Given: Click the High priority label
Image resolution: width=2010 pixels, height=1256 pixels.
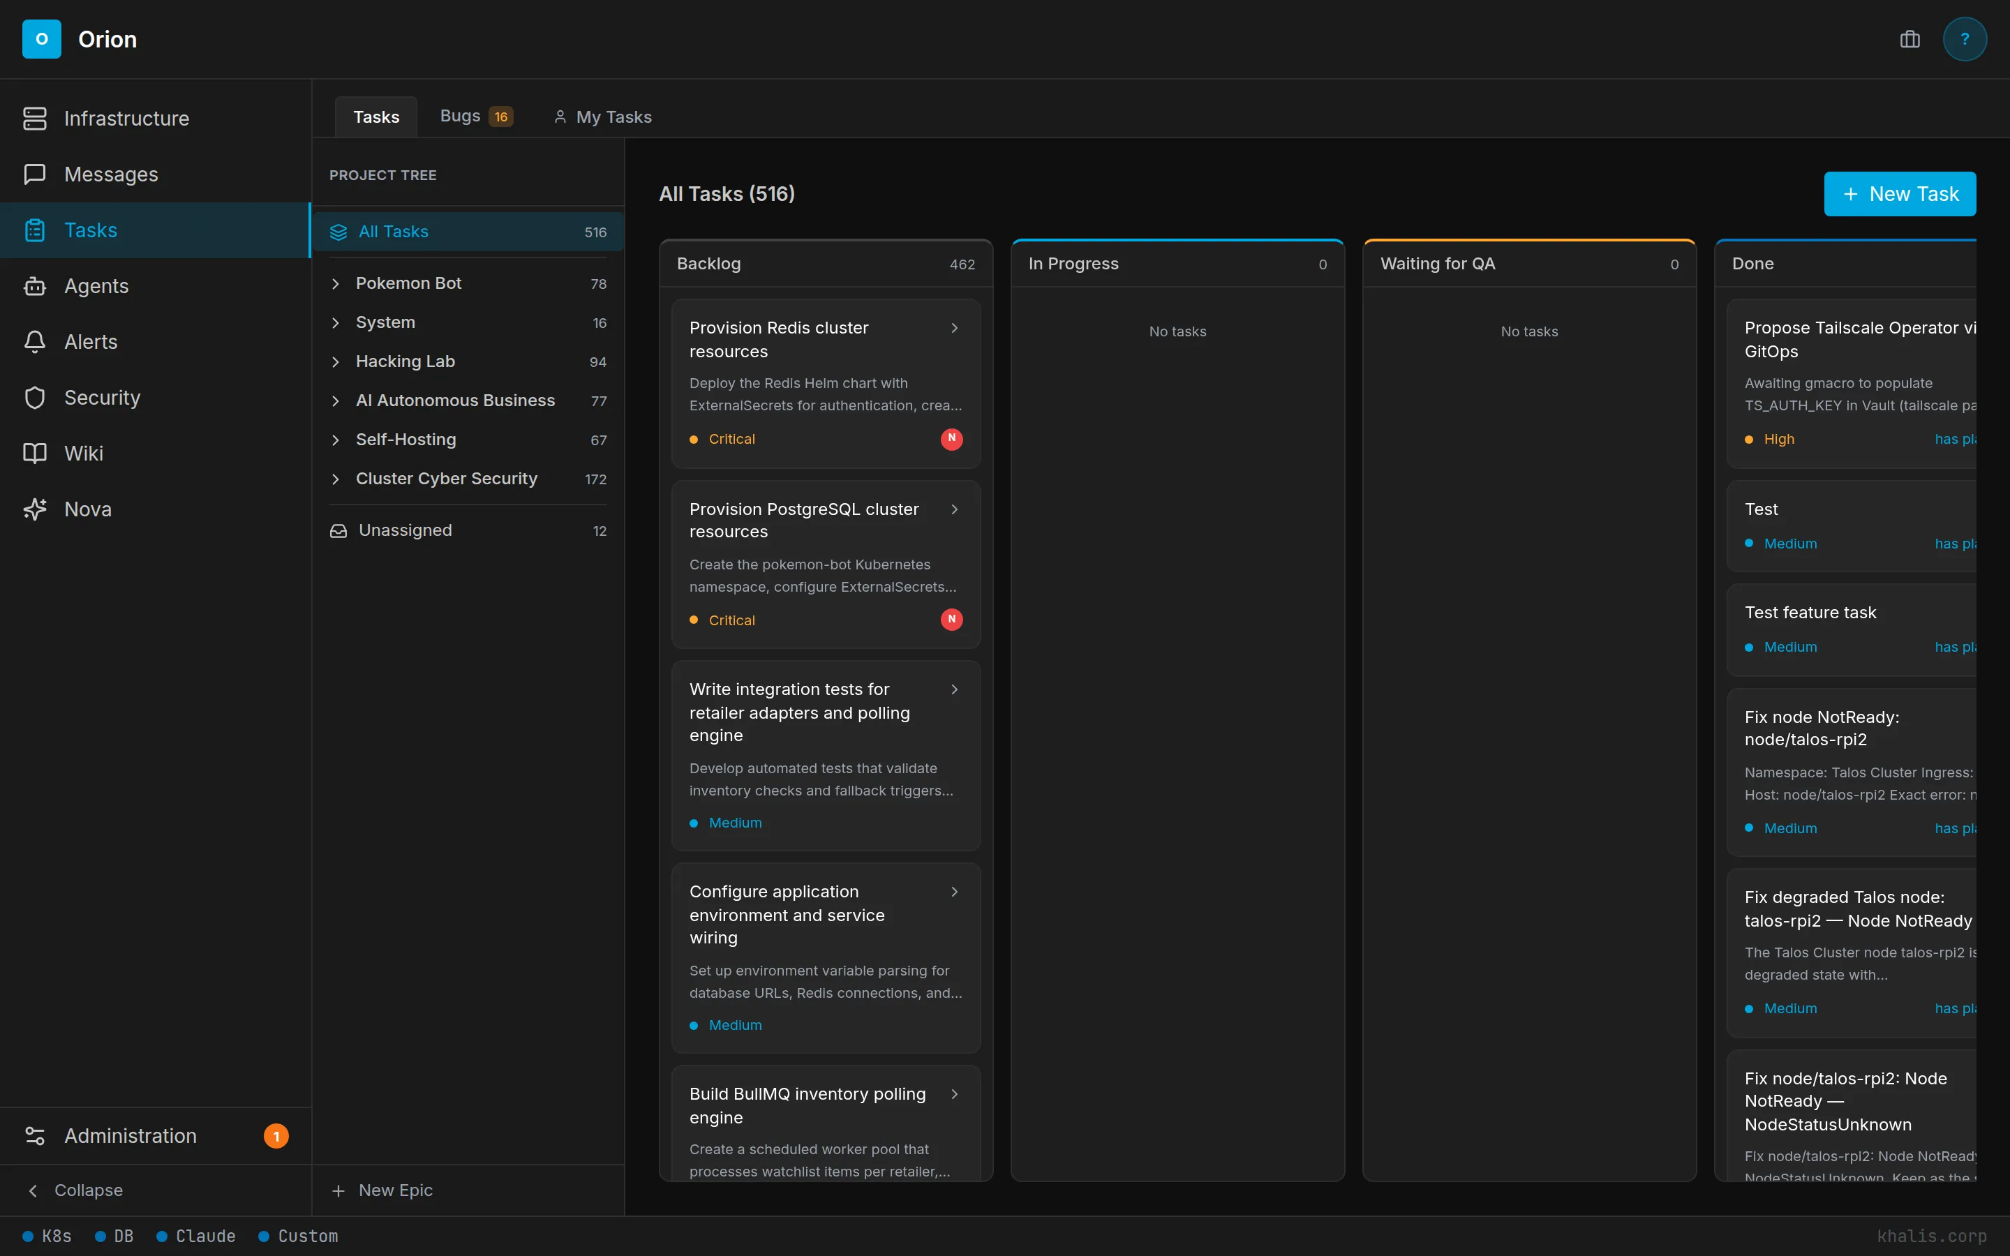Looking at the screenshot, I should point(1778,439).
